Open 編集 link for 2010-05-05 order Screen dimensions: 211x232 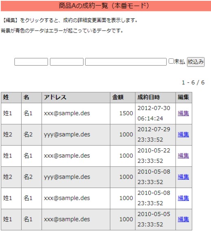183,219
